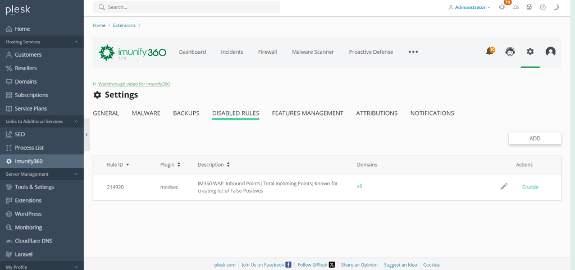Viewport: 575px width, 270px height.
Task: Click the Imunify360 settings gear icon
Action: pos(530,52)
